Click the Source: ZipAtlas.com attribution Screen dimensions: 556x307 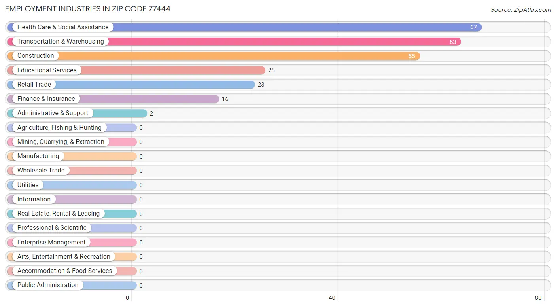click(521, 9)
